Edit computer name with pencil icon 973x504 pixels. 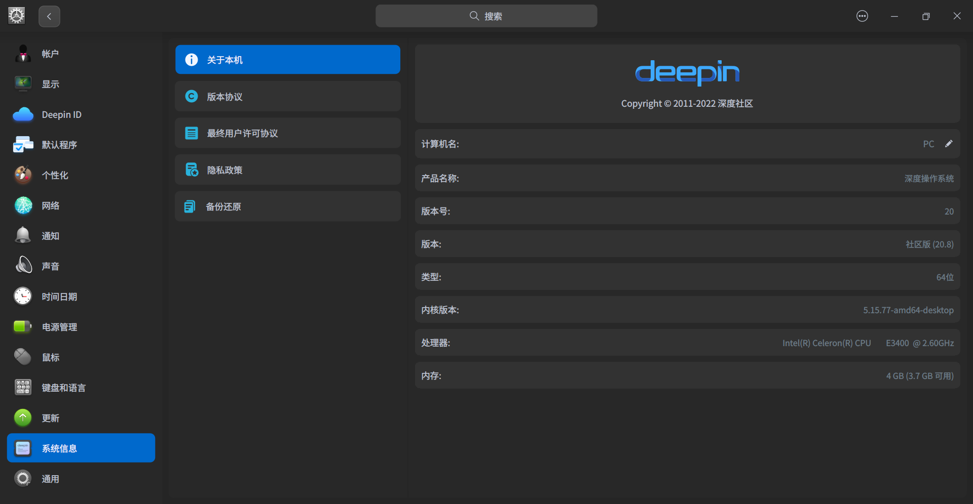pyautogui.click(x=949, y=144)
